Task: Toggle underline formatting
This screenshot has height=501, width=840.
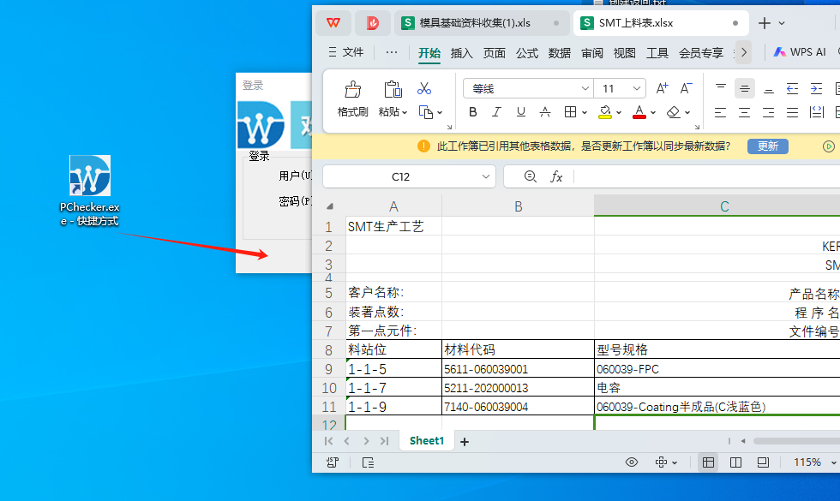Action: tap(520, 112)
